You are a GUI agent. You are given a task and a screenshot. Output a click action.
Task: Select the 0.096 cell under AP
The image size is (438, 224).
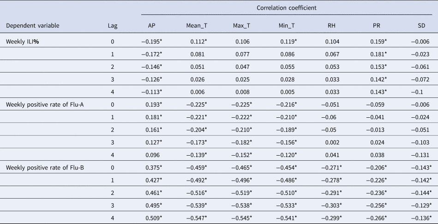pyautogui.click(x=152, y=154)
